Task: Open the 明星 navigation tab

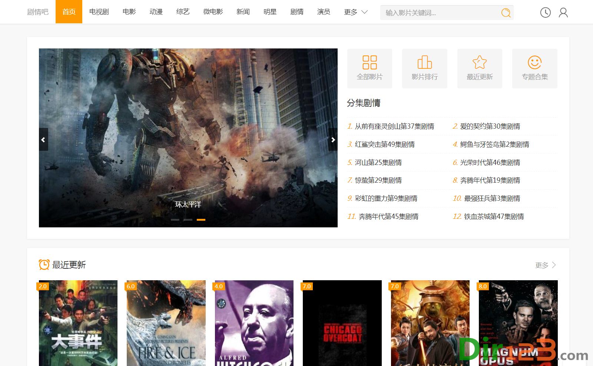Action: tap(270, 12)
